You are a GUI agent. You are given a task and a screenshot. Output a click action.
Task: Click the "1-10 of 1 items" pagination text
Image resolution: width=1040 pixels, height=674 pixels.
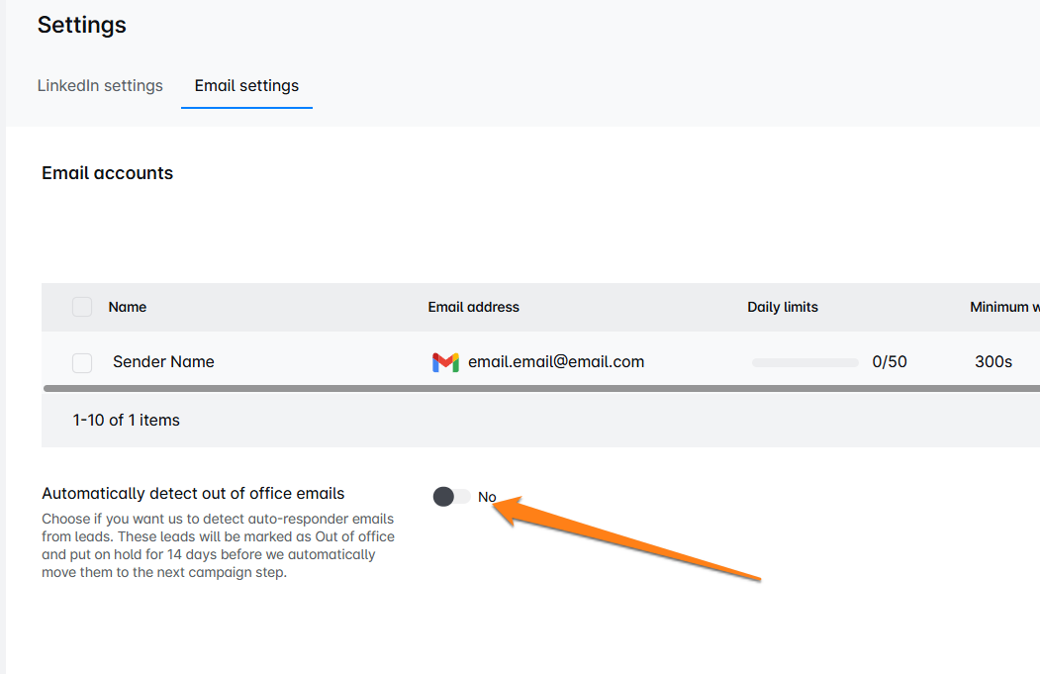coord(127,420)
